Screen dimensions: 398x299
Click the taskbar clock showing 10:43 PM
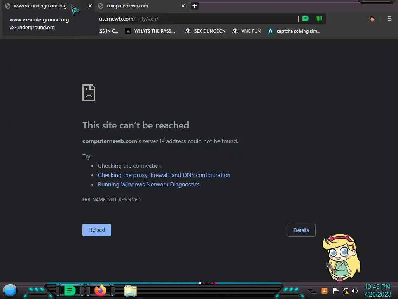click(x=377, y=290)
